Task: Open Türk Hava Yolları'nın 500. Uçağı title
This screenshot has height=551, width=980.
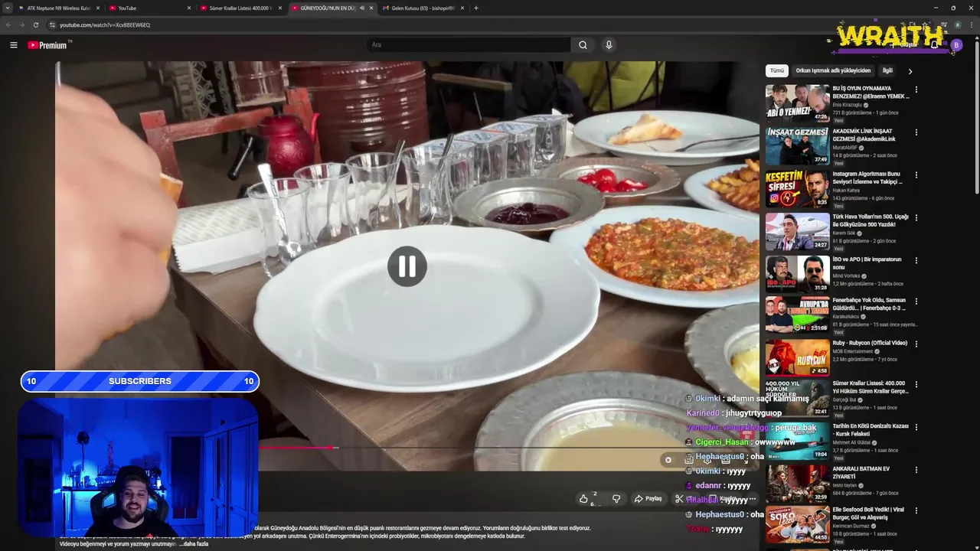Action: [871, 220]
